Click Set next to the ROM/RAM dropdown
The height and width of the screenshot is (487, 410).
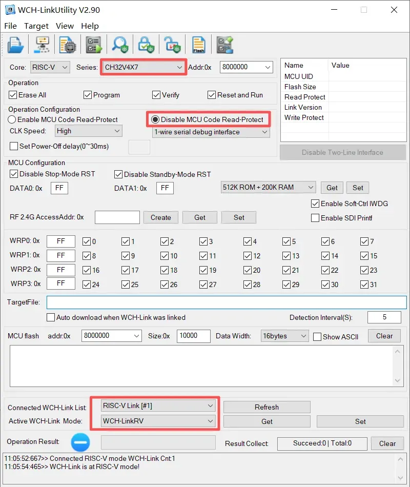(358, 188)
